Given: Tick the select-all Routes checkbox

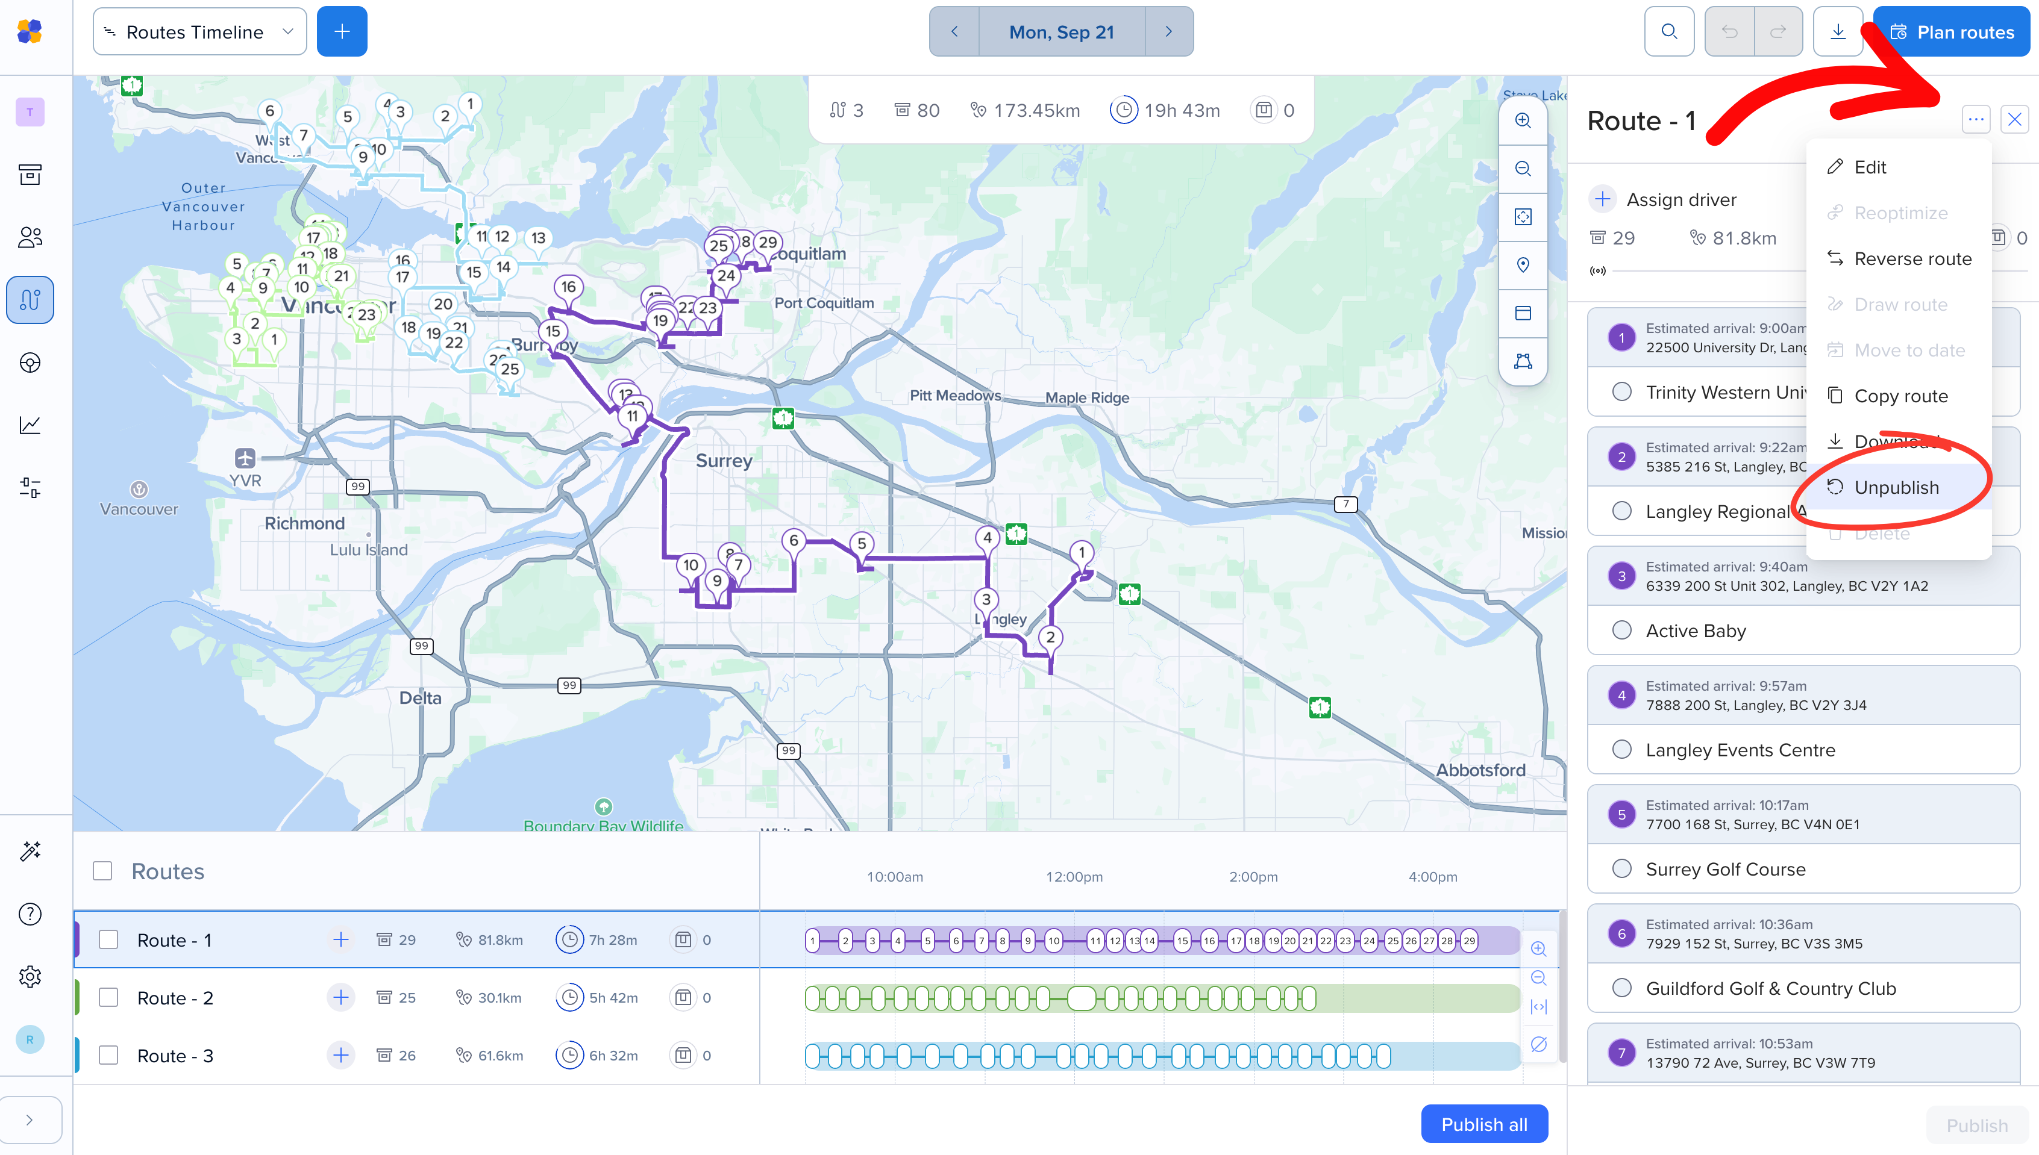Looking at the screenshot, I should (102, 871).
